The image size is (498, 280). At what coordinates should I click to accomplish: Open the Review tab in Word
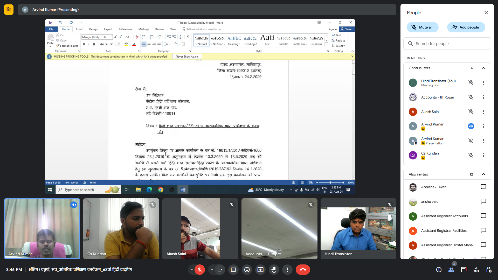pyautogui.click(x=160, y=29)
